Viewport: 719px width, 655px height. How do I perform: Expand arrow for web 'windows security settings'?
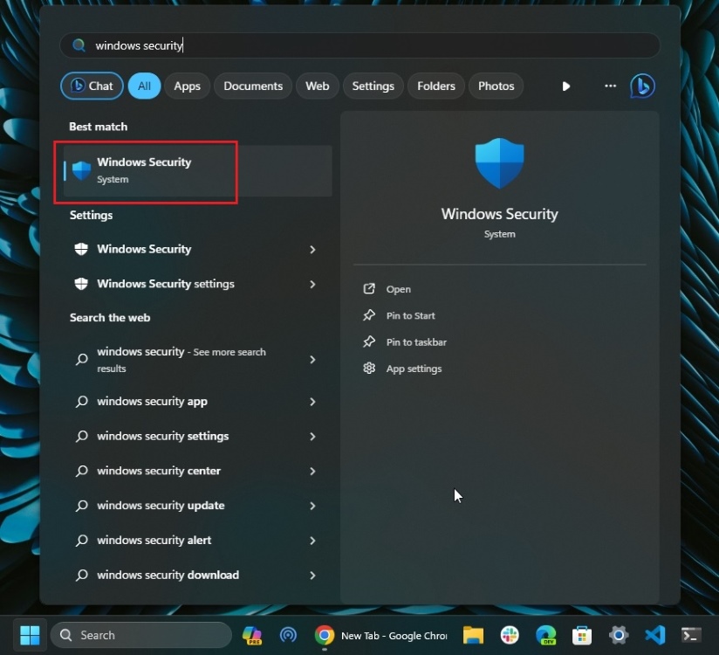[x=312, y=437]
